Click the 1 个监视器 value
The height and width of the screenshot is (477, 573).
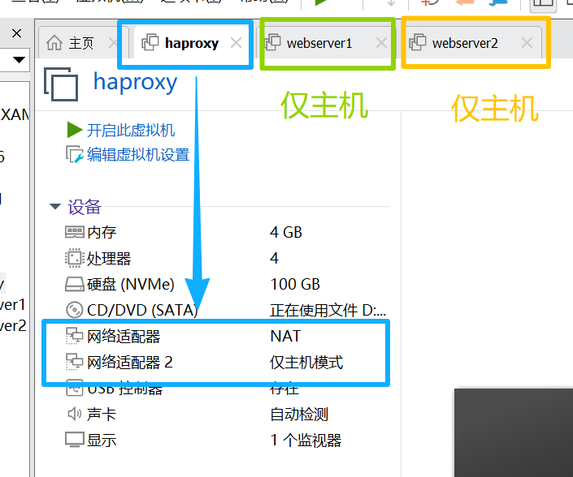tap(306, 440)
